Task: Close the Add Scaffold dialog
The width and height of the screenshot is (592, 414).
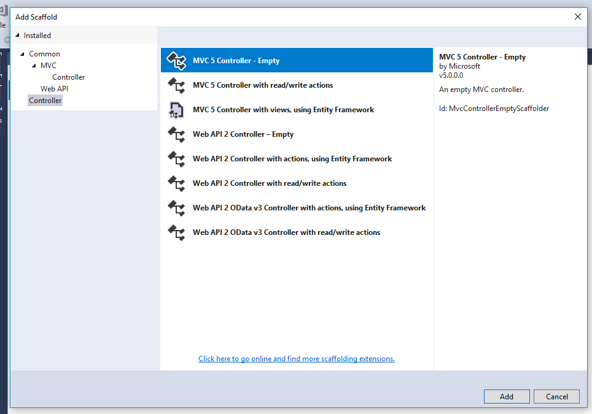Action: click(x=577, y=17)
